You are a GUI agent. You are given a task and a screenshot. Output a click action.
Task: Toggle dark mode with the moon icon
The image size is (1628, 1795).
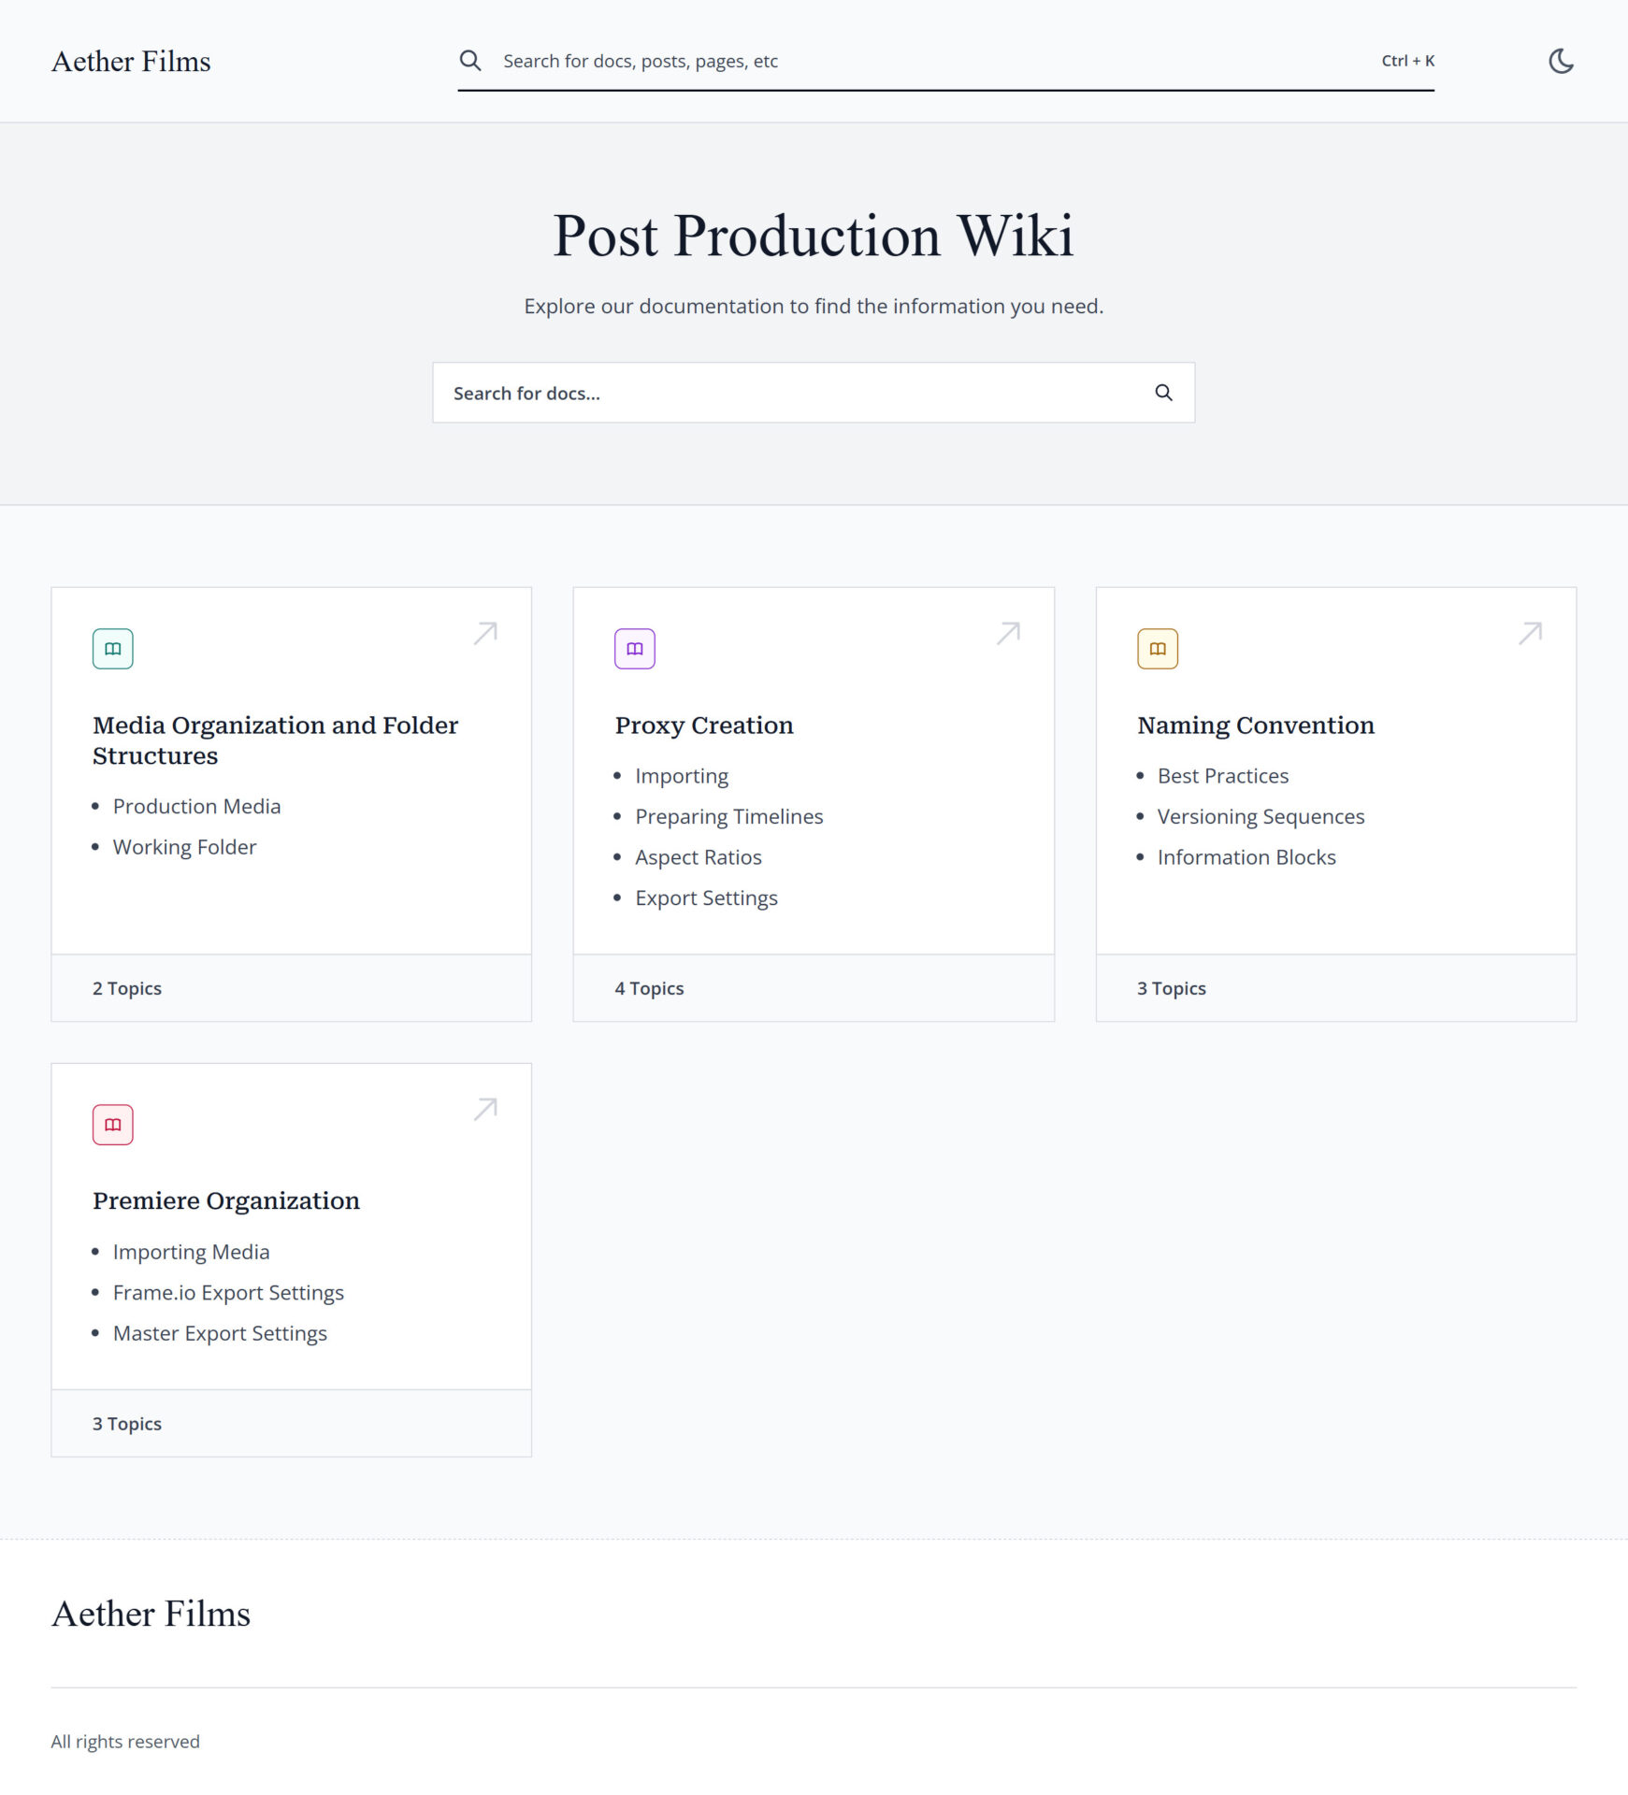[1561, 62]
